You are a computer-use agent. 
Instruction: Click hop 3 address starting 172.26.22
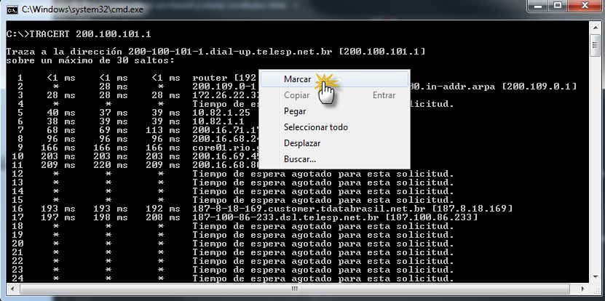(x=226, y=95)
